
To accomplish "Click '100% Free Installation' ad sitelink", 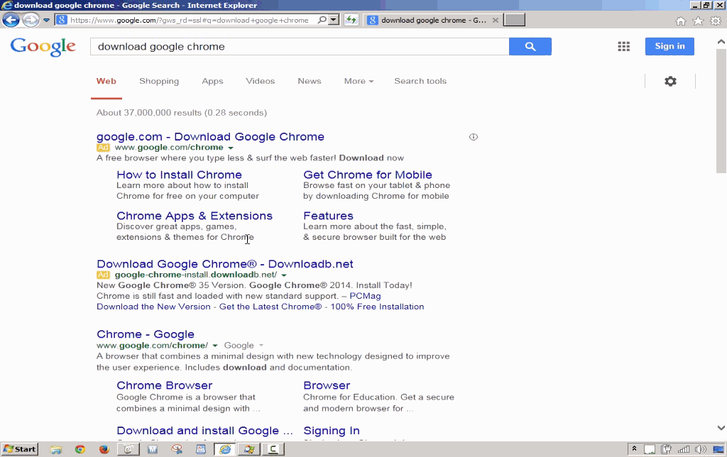I will [377, 307].
